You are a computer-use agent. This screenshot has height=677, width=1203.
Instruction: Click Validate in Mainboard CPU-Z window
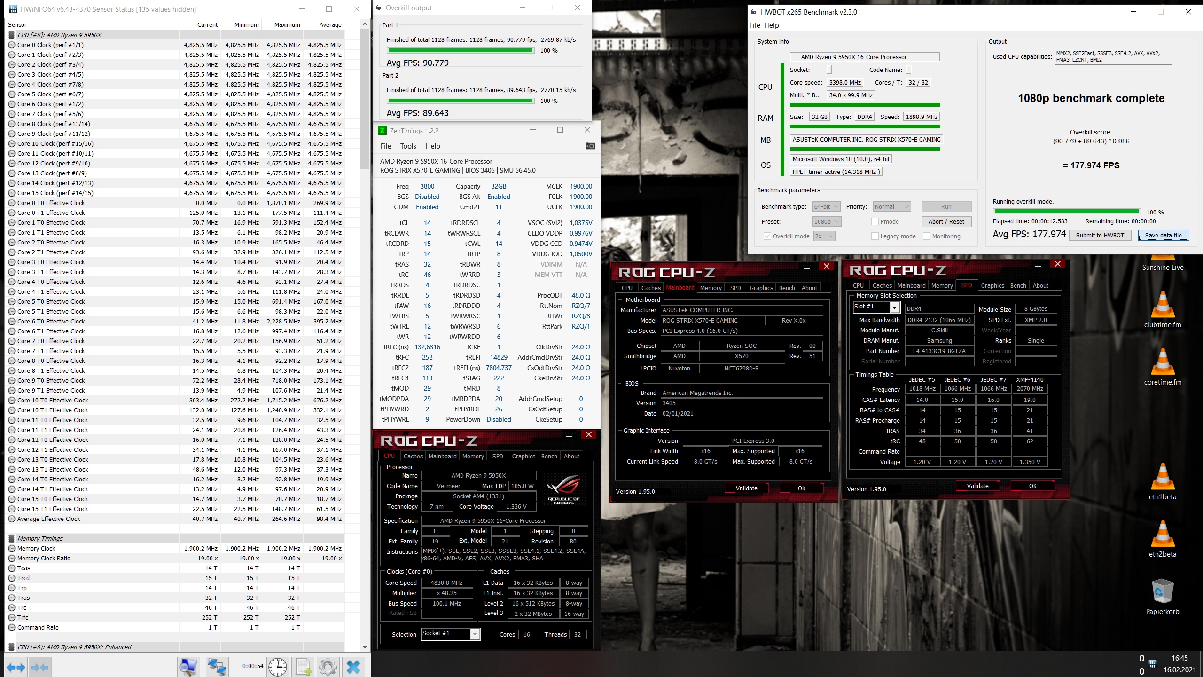[746, 488]
